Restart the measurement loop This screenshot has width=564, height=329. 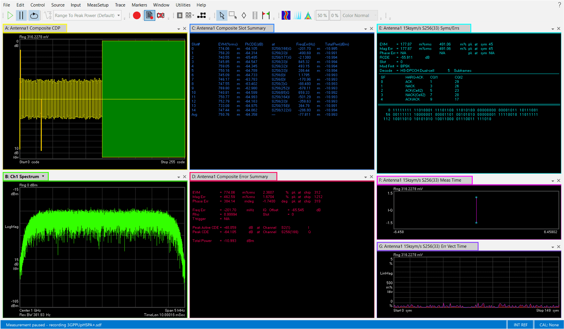34,15
